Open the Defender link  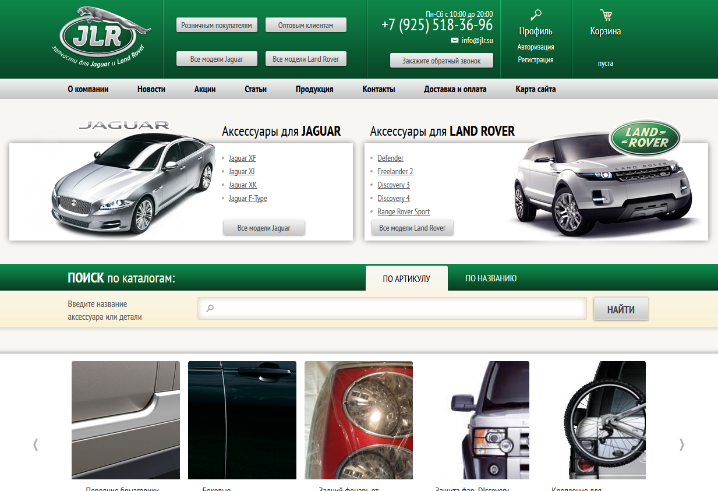[390, 158]
